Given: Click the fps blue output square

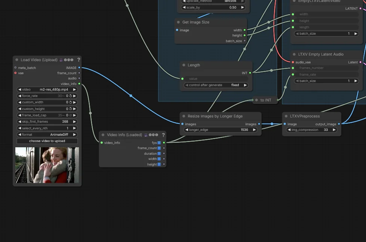Looking at the screenshot, I should click(159, 143).
